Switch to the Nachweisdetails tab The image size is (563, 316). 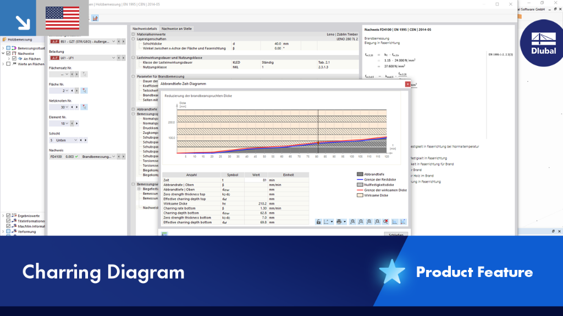pyautogui.click(x=145, y=29)
